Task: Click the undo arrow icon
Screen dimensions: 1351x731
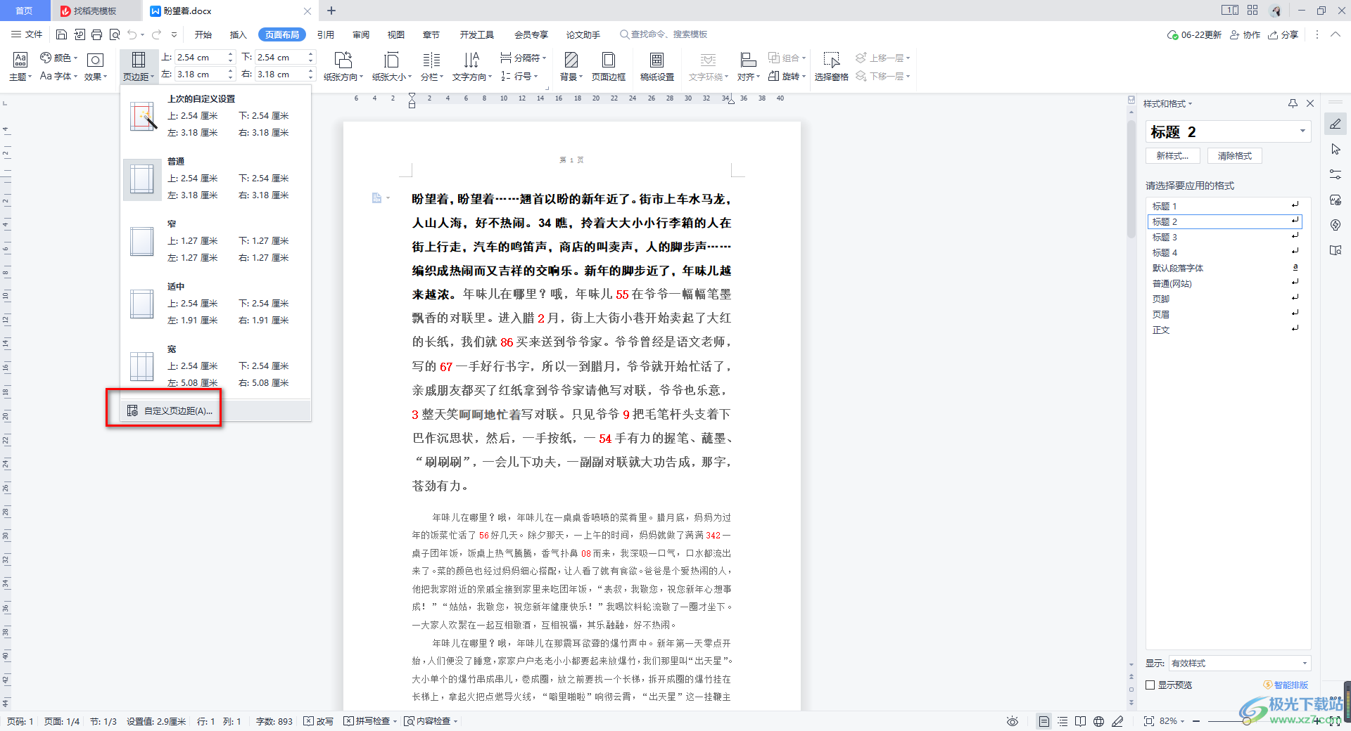Action: tap(132, 34)
